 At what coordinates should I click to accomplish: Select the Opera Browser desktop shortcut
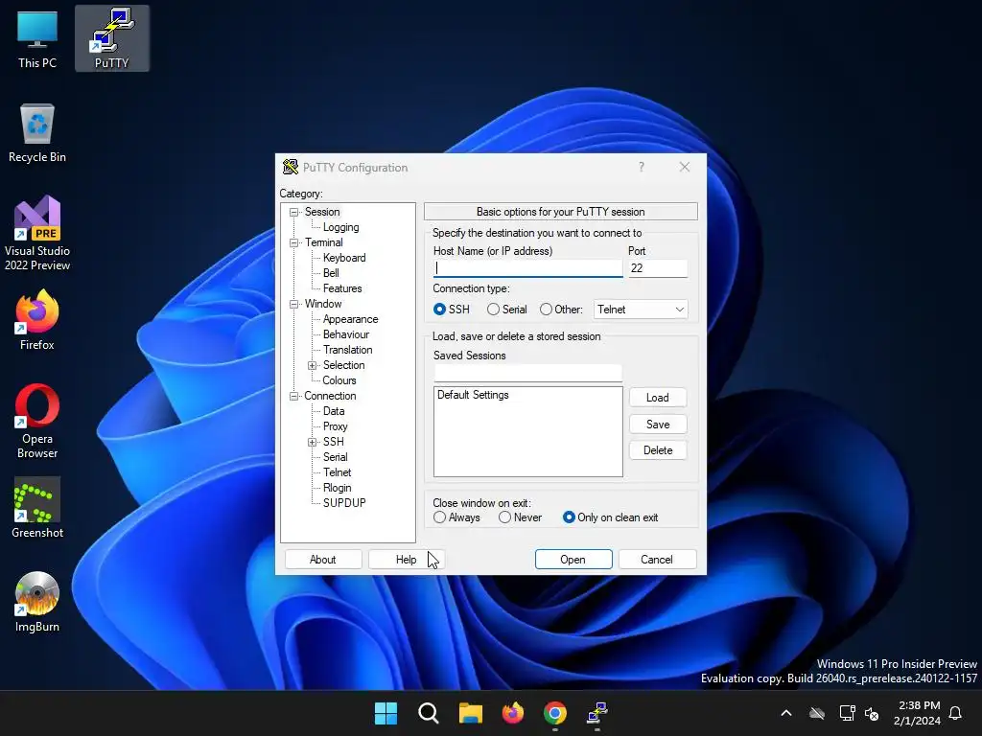37,422
